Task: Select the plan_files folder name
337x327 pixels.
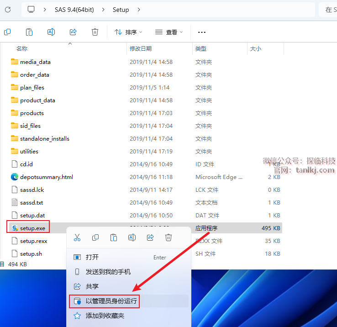Action: (x=32, y=88)
